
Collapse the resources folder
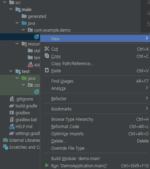tap(17, 43)
